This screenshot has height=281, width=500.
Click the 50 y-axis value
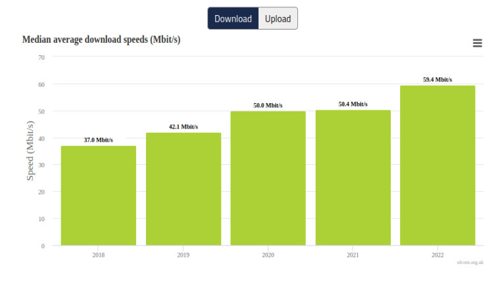(x=41, y=112)
